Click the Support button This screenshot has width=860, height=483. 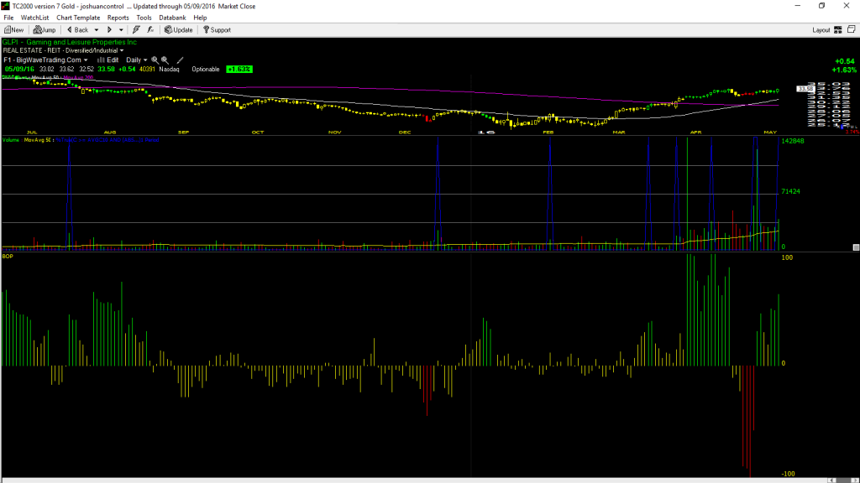click(x=217, y=30)
